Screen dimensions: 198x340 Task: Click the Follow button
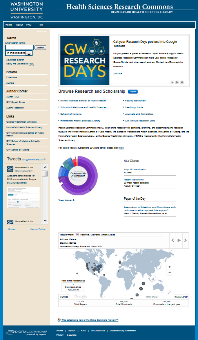click(x=133, y=92)
